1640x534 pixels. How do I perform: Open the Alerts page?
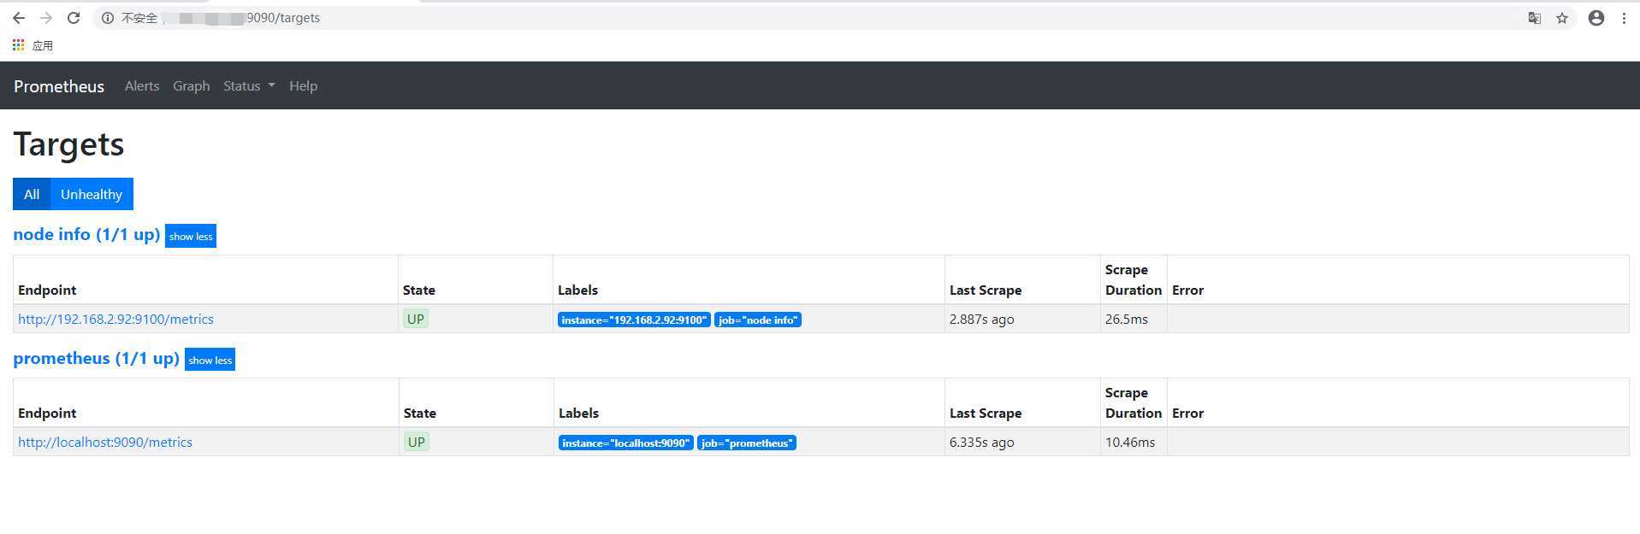pyautogui.click(x=142, y=86)
